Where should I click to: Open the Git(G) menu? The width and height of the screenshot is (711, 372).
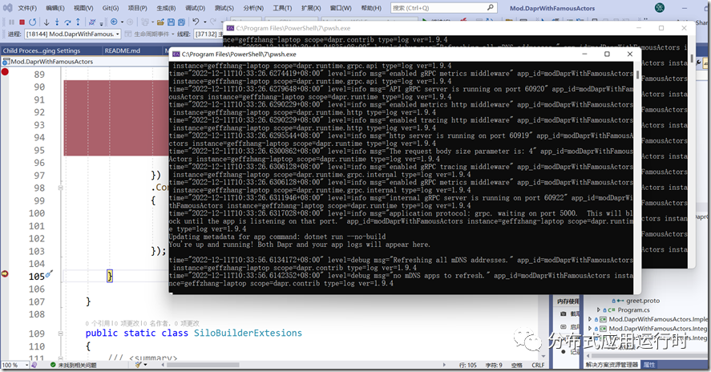110,8
